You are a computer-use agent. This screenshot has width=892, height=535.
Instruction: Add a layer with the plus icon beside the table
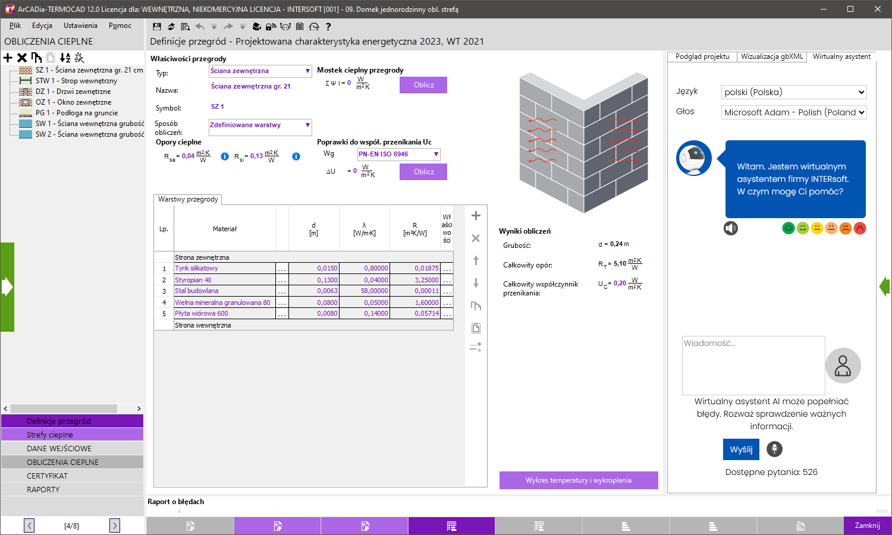pos(475,216)
